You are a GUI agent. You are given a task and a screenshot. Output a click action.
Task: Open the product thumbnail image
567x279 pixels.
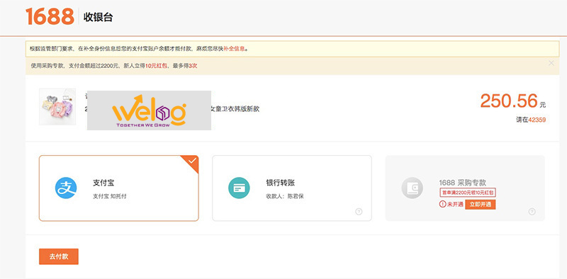[x=57, y=107]
